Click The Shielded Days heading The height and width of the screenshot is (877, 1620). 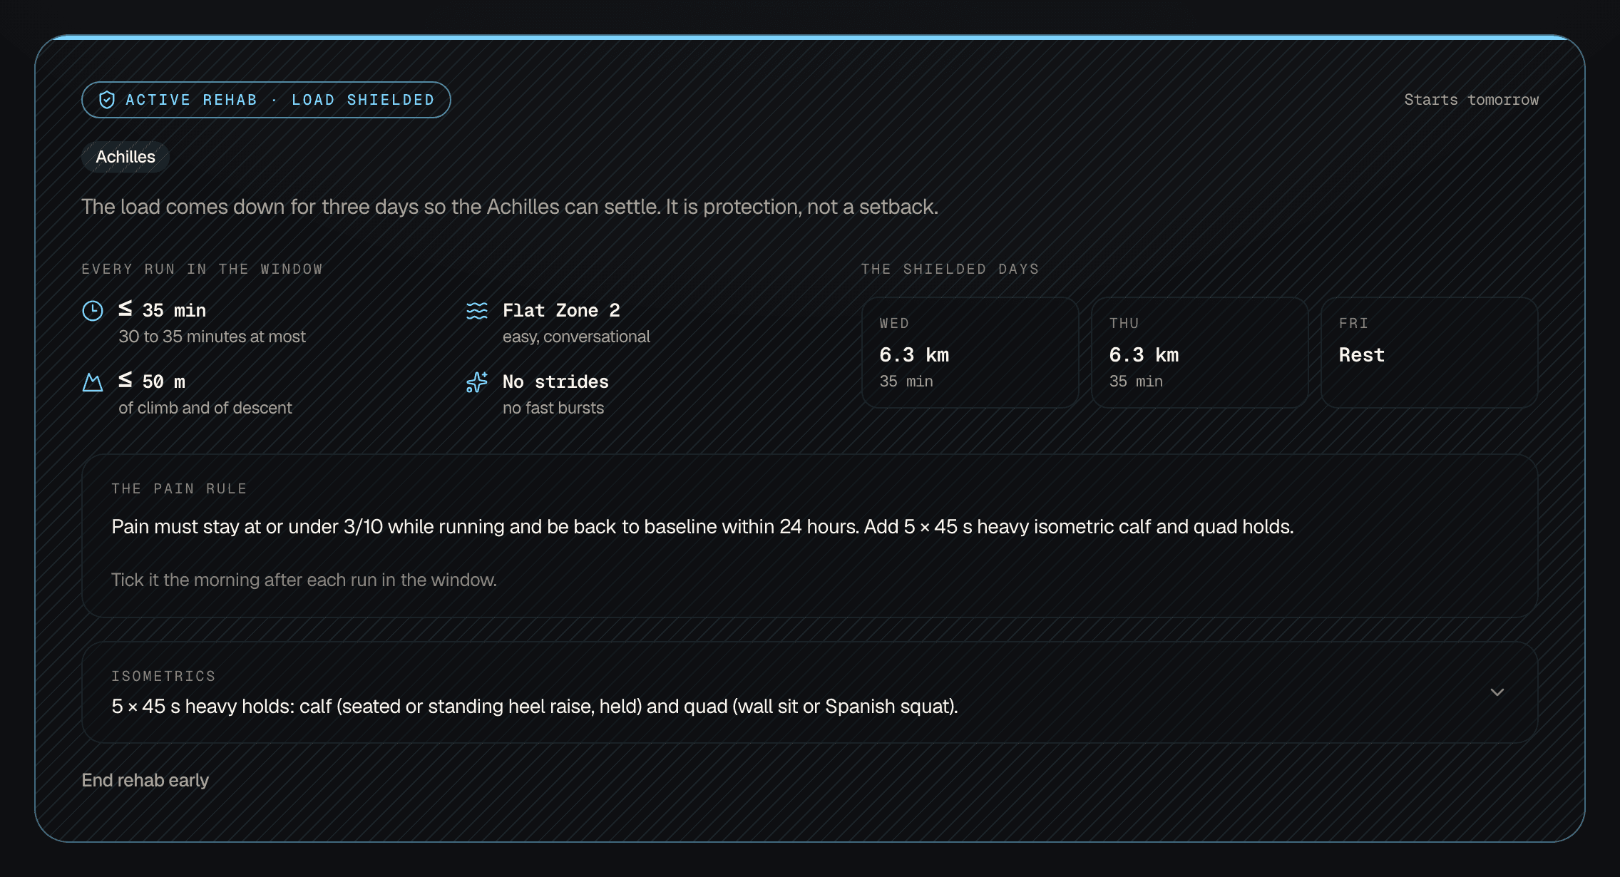click(950, 269)
